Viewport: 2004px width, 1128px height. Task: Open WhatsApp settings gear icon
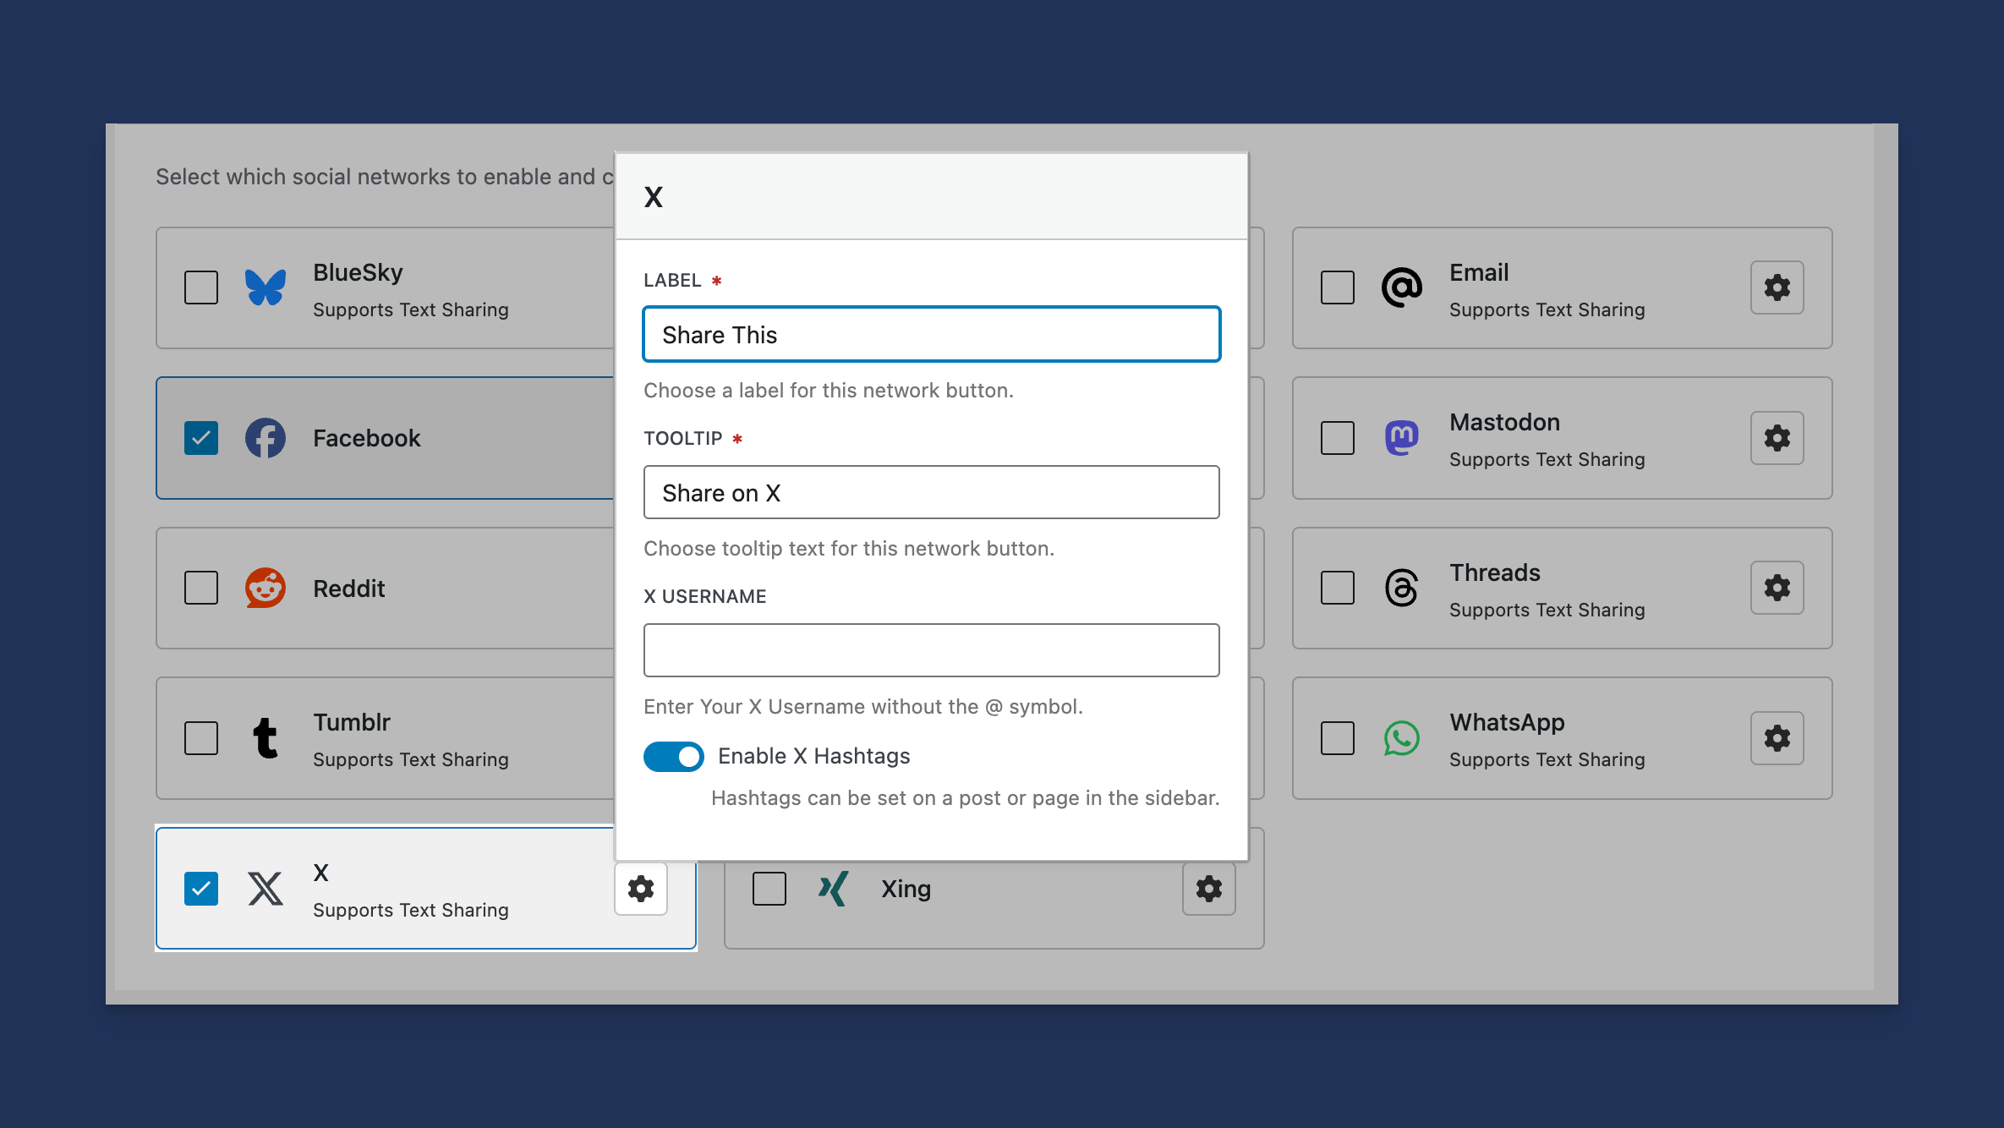coord(1777,738)
